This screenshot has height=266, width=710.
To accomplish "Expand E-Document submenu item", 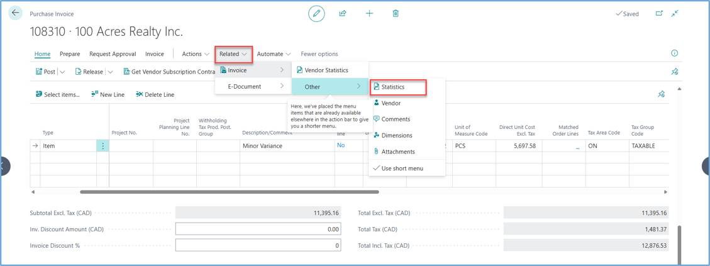I will (x=253, y=86).
